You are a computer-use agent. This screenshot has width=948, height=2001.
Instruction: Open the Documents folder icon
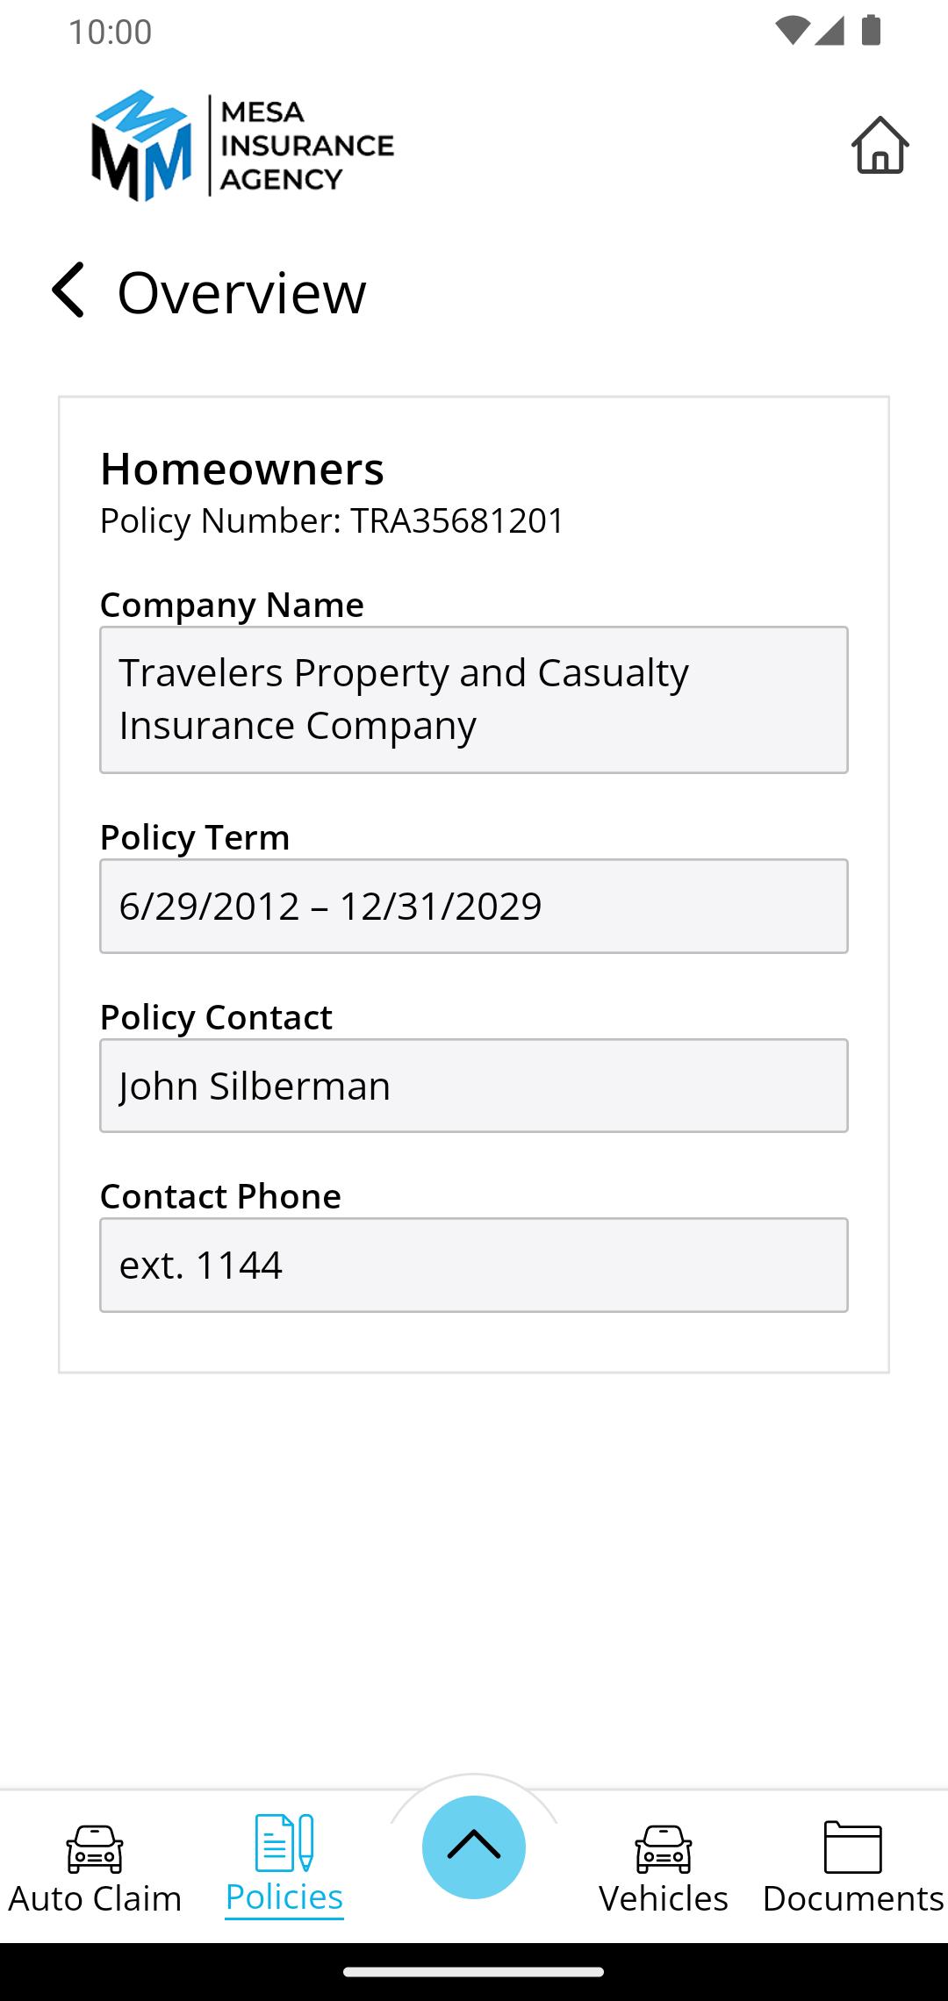click(x=853, y=1847)
